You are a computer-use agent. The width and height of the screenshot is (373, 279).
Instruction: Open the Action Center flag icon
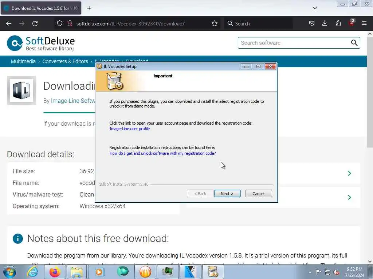click(318, 272)
